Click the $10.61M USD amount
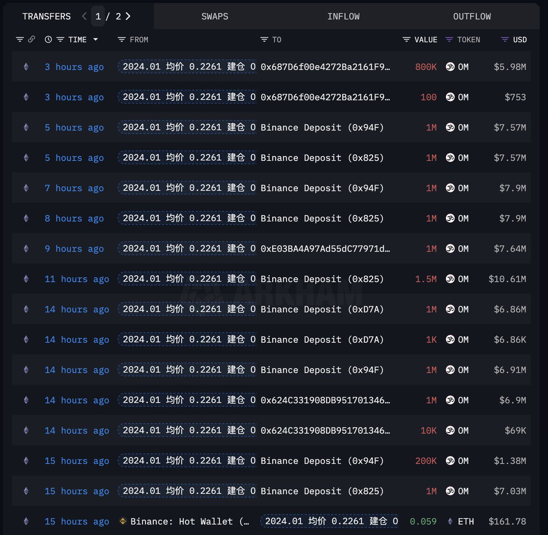 [507, 279]
